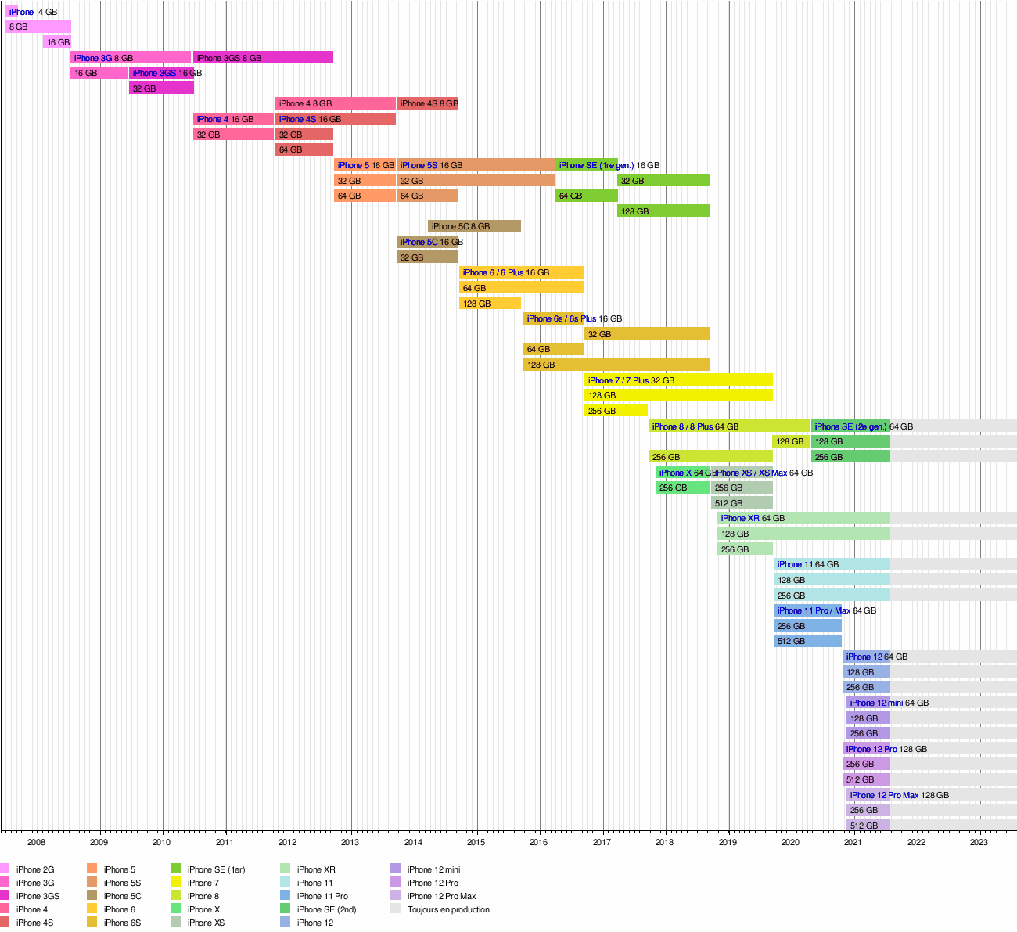Image resolution: width=1017 pixels, height=932 pixels.
Task: Open the 'iPhone XS / XS Max' link
Action: 751,473
